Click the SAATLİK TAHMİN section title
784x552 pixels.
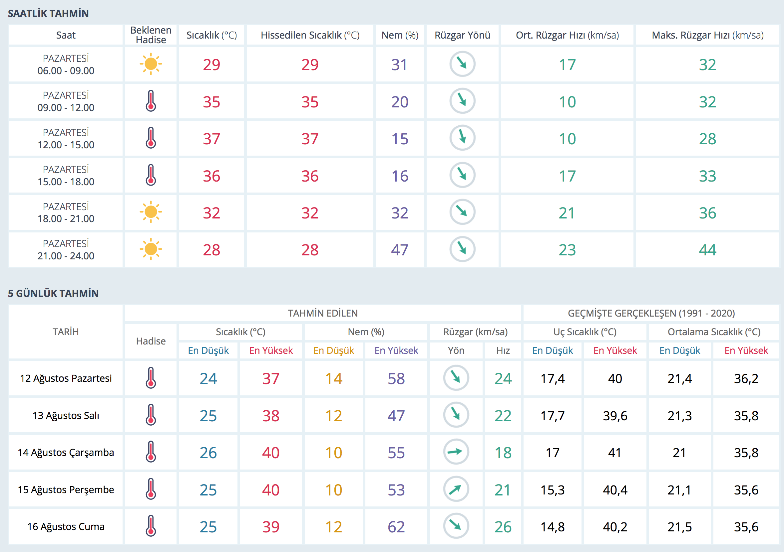[x=48, y=13]
